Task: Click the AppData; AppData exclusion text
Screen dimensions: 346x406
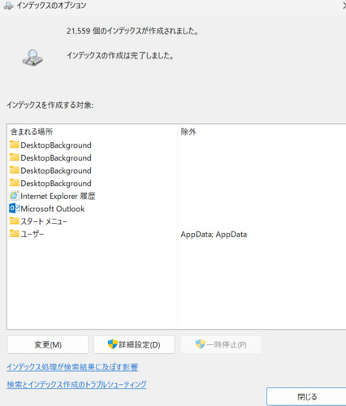Action: tap(214, 235)
